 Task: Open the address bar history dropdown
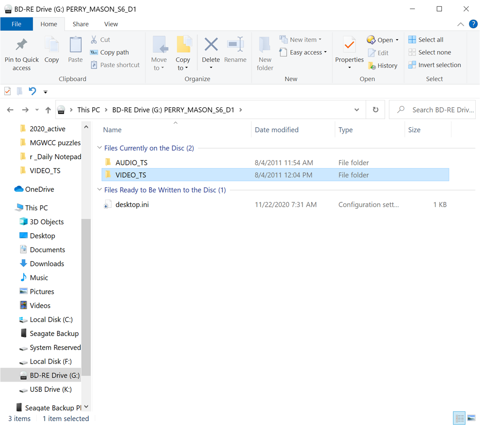pyautogui.click(x=357, y=109)
